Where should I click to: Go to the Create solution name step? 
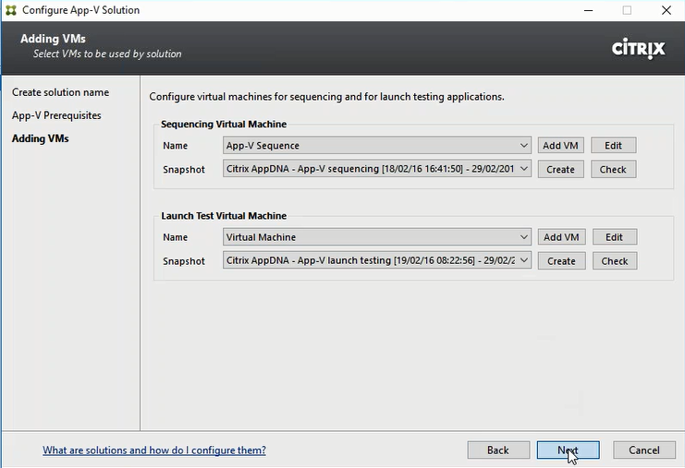pos(60,92)
